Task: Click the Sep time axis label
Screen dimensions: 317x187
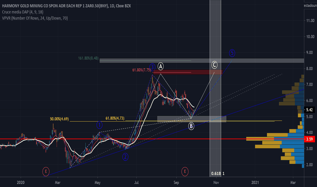Action: [x=176, y=183]
